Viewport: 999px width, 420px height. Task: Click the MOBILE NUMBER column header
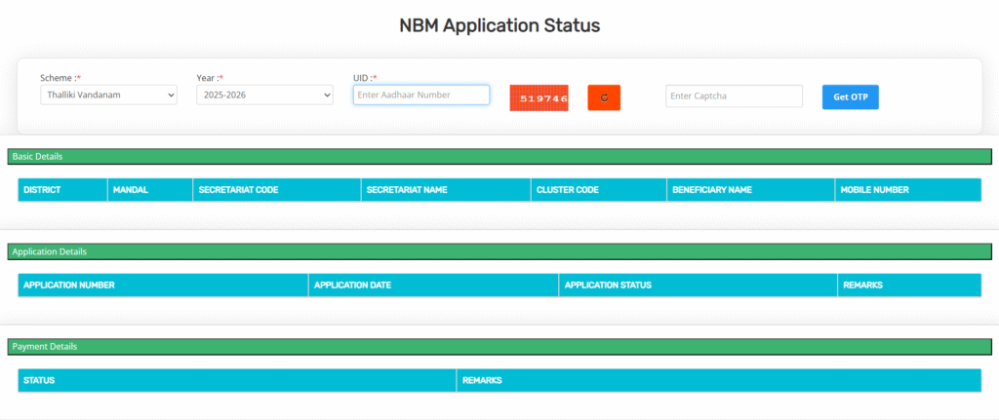[x=908, y=190]
